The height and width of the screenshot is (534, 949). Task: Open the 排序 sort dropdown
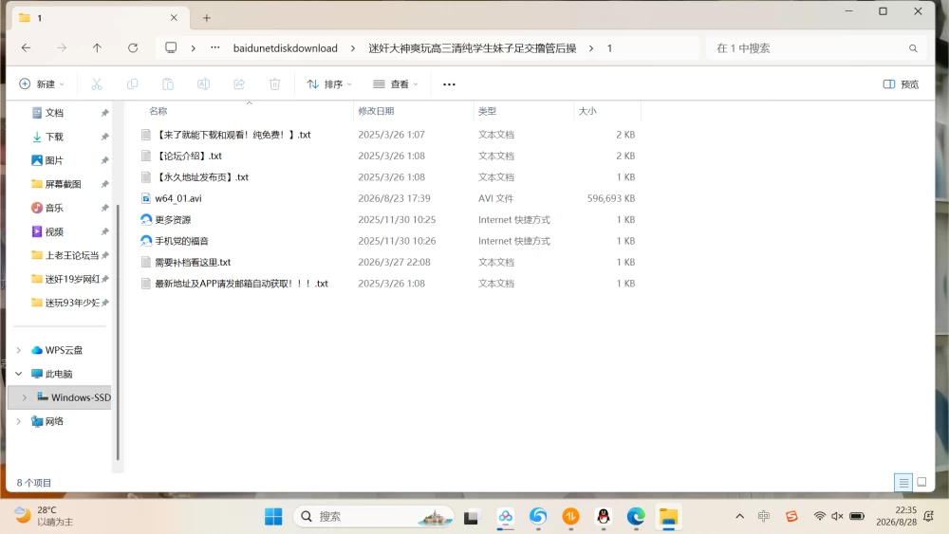[x=329, y=84]
